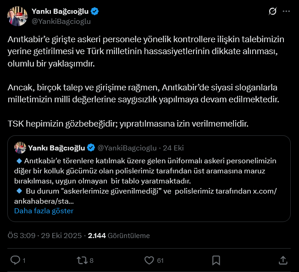Like the tweet with heart icon
299x272 pixels.
point(149,261)
